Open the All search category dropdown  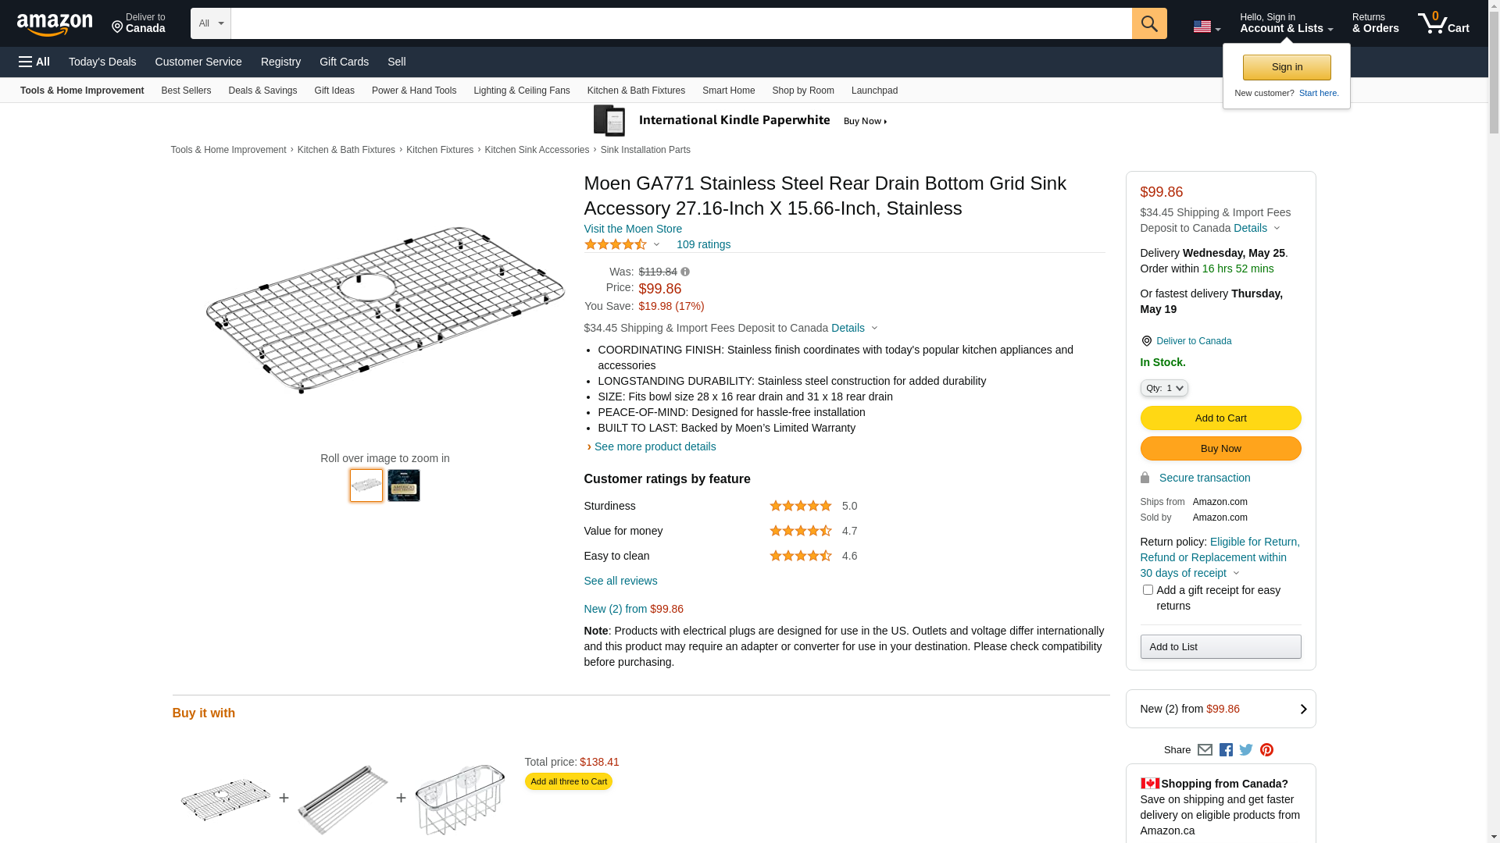click(x=210, y=23)
